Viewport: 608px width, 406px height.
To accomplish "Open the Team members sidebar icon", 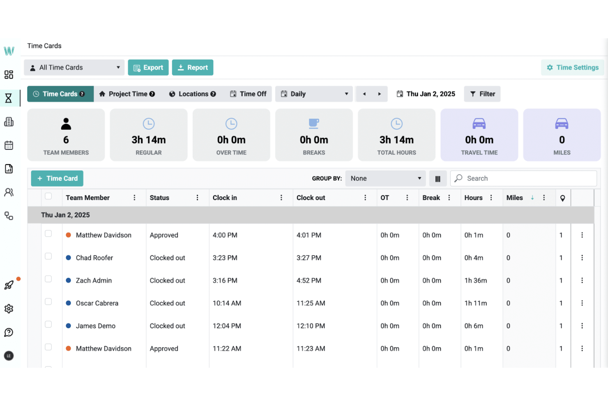I will pyautogui.click(x=9, y=192).
